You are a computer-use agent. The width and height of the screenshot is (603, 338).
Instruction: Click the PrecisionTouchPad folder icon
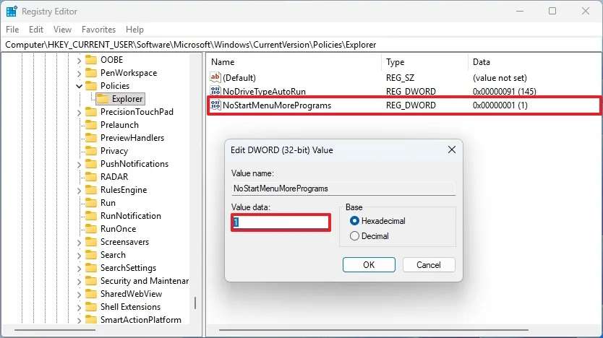coord(91,112)
